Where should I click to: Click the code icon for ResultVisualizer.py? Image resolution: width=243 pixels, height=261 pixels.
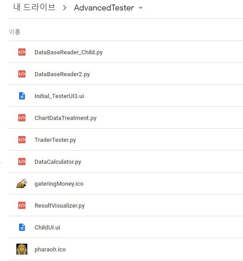22,205
